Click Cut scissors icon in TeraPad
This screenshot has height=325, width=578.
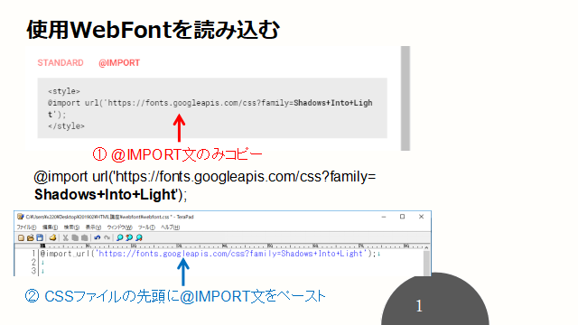point(65,237)
